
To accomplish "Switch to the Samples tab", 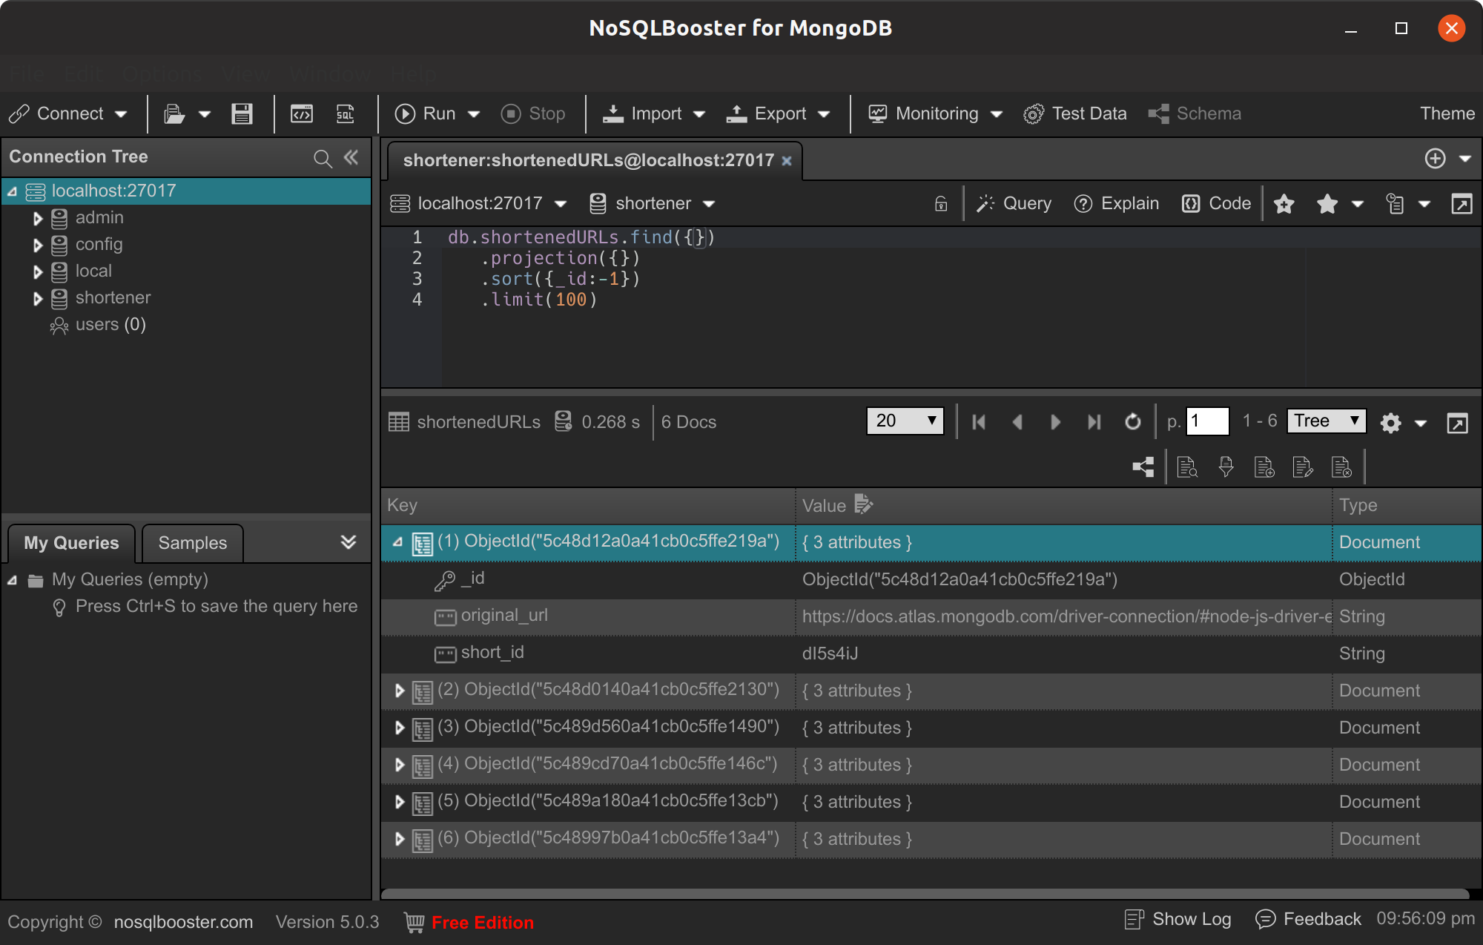I will click(192, 543).
